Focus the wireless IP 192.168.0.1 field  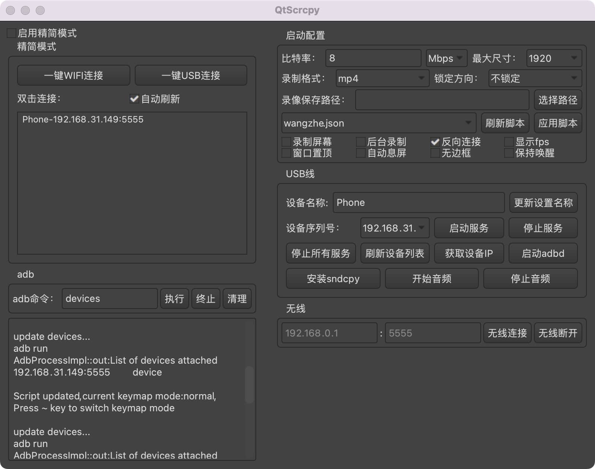tap(329, 333)
